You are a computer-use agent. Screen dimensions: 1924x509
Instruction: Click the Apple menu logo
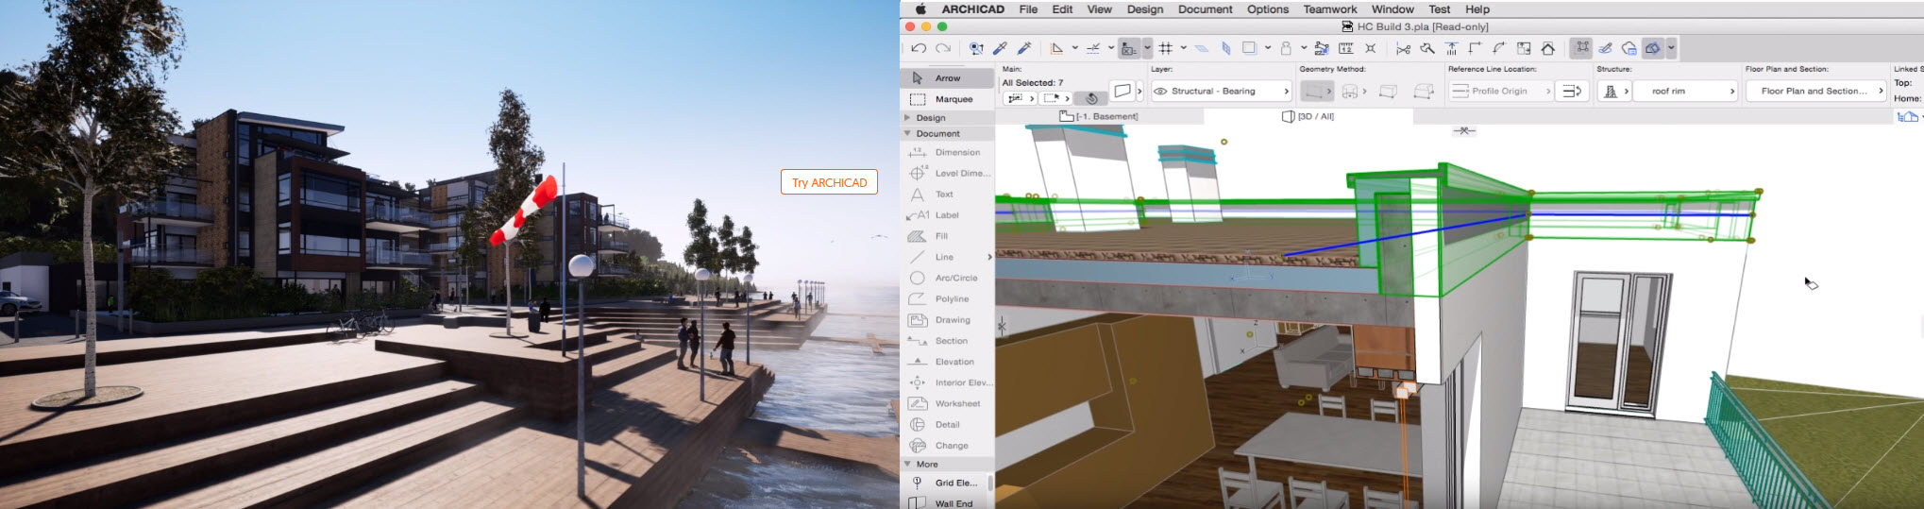click(x=920, y=9)
